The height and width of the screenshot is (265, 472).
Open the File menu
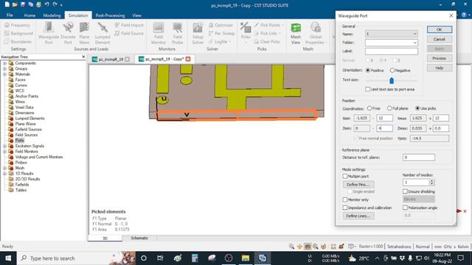click(10, 15)
